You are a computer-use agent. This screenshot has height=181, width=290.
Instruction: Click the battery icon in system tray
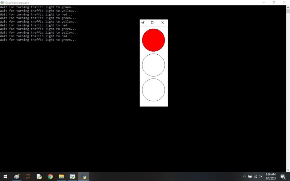click(250, 177)
